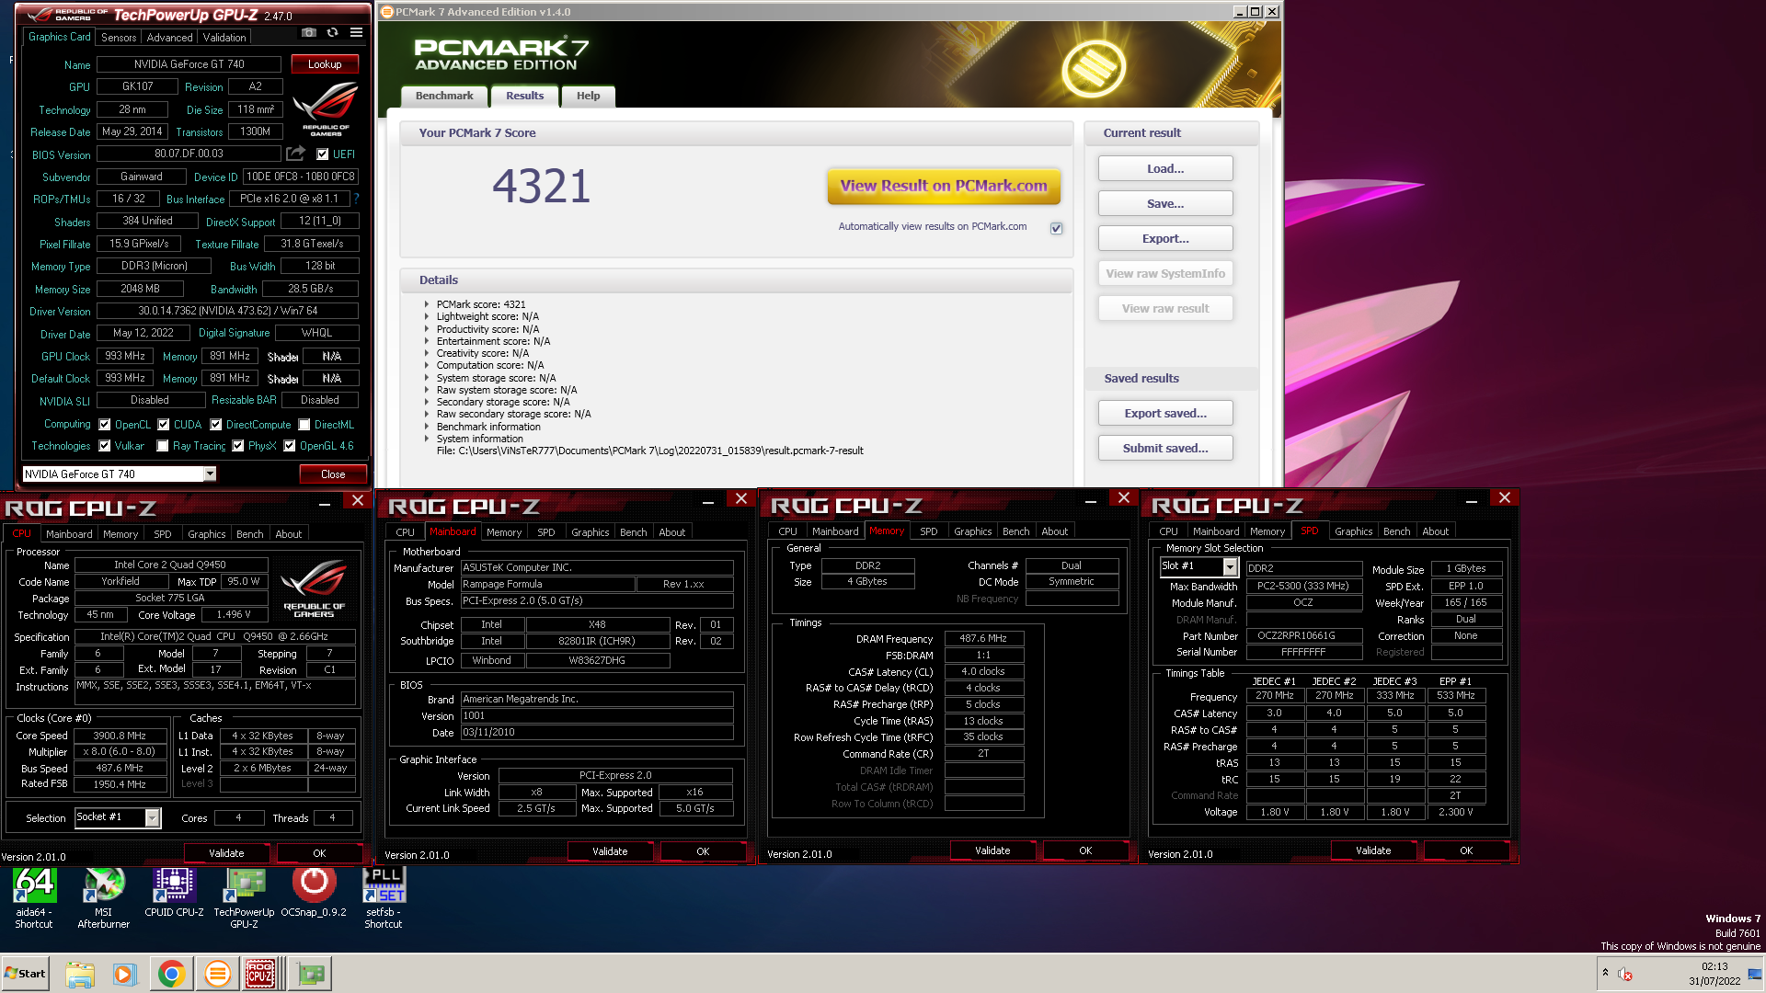Expand Lightweight score row
The height and width of the screenshot is (993, 1766).
[x=426, y=316]
